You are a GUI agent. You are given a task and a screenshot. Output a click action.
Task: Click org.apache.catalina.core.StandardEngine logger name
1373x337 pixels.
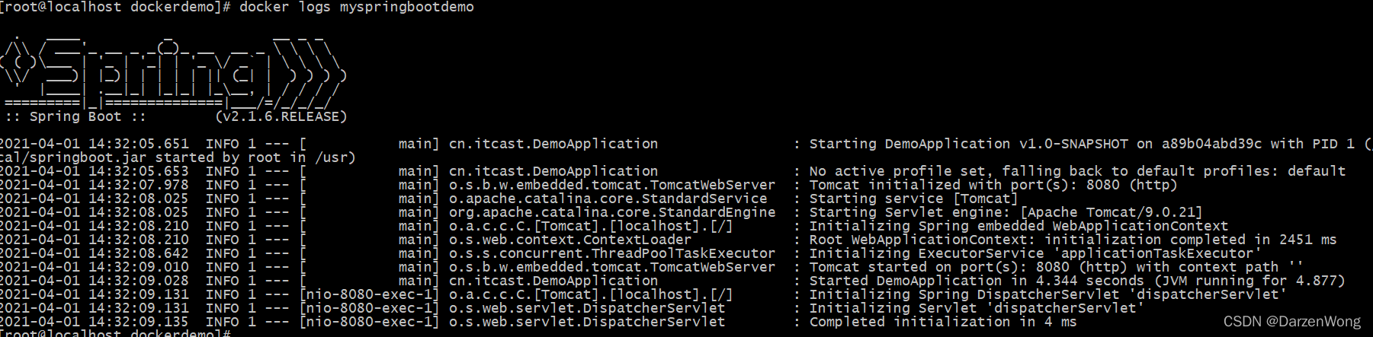[x=612, y=212]
